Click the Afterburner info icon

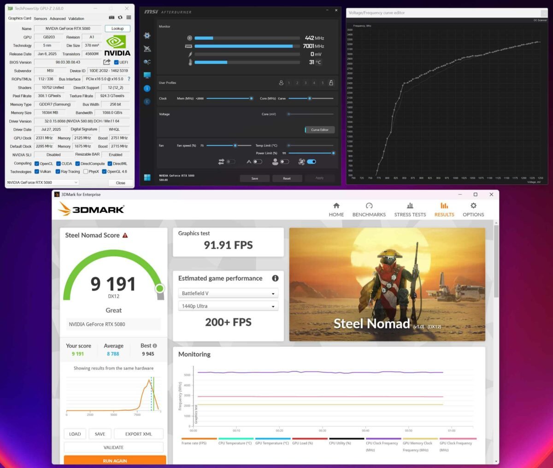coord(147,88)
